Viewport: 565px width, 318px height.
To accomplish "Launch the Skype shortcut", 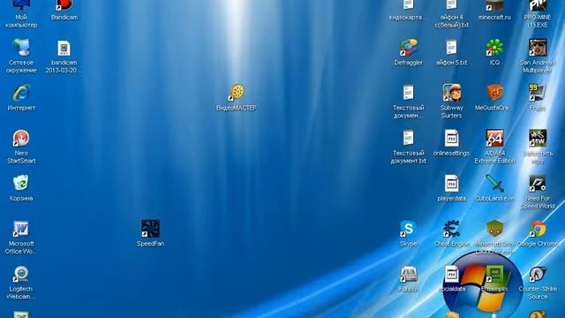I will pyautogui.click(x=408, y=229).
